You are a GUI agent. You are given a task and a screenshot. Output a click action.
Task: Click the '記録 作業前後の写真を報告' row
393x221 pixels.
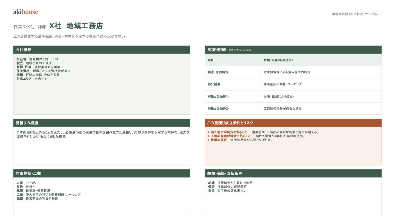pos(37,199)
